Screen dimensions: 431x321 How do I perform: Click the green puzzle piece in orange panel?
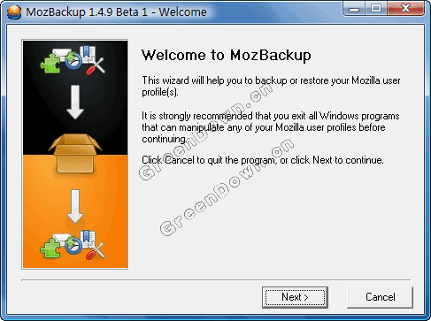(x=50, y=248)
